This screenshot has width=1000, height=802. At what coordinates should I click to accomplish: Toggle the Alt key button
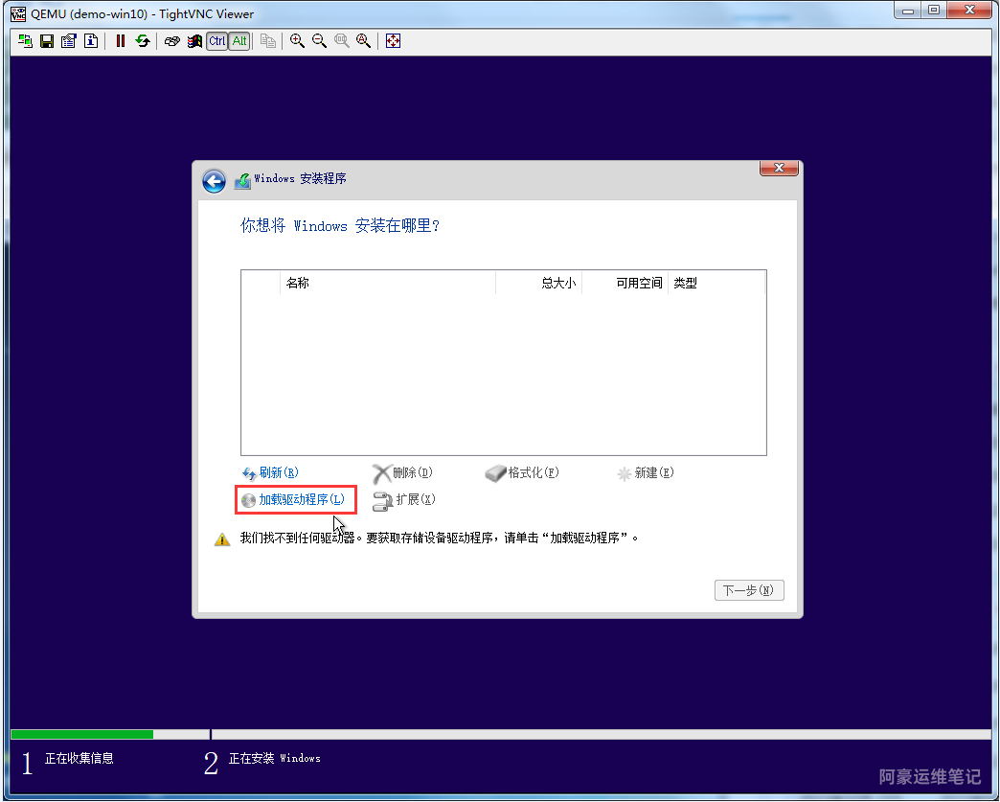239,41
